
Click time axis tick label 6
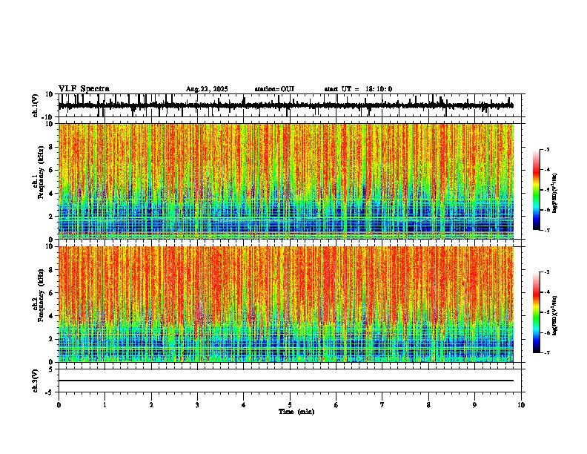coord(336,405)
